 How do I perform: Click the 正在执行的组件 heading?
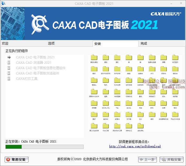(x=17, y=51)
